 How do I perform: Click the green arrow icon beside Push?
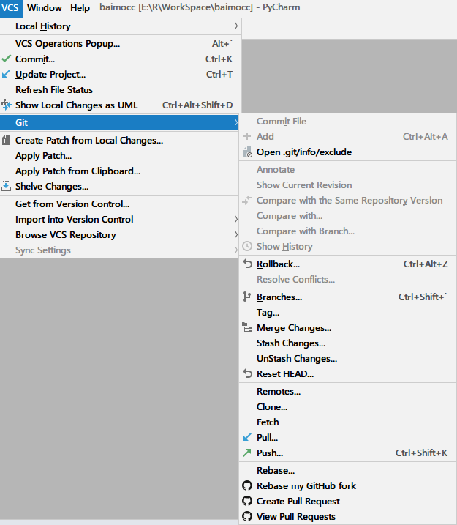point(247,453)
